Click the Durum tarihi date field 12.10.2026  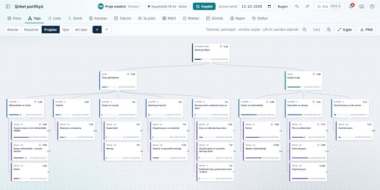pyautogui.click(x=256, y=6)
